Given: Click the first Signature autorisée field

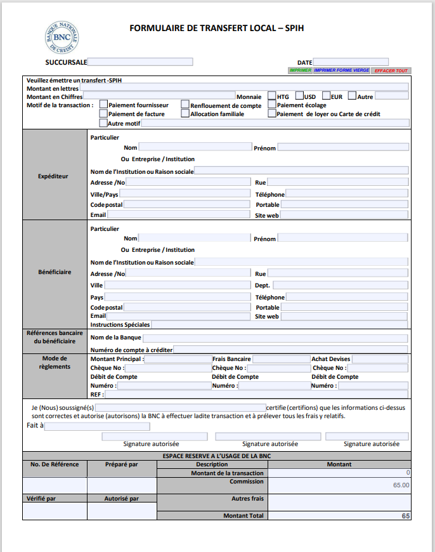Looking at the screenshot, I should 155,437.
